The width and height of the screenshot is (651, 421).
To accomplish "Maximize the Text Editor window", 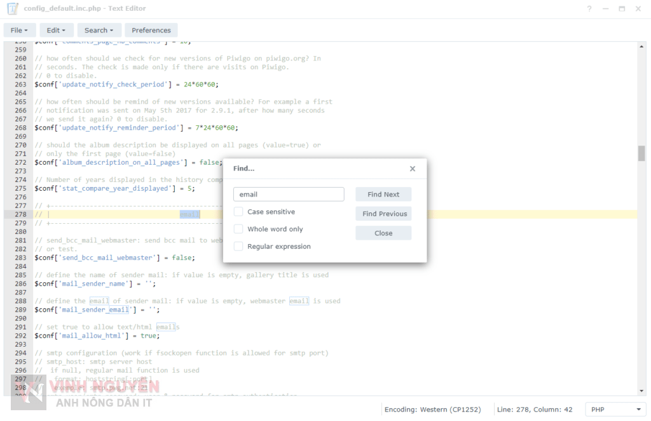I will pos(622,9).
